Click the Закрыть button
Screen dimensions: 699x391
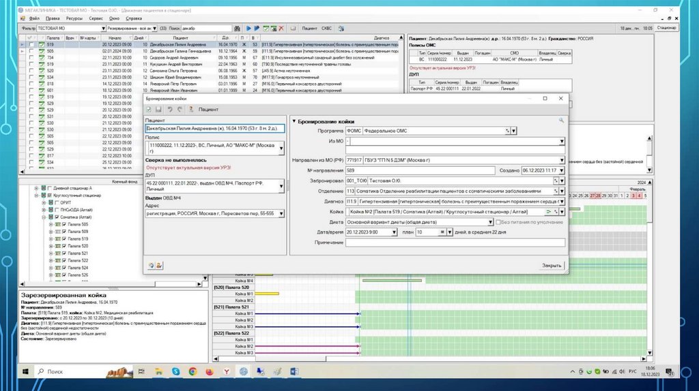point(552,265)
